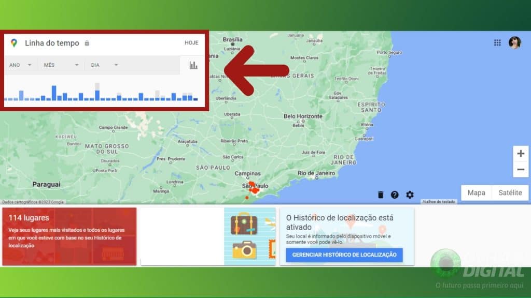Click the Montes Claros city label

pos(304,58)
